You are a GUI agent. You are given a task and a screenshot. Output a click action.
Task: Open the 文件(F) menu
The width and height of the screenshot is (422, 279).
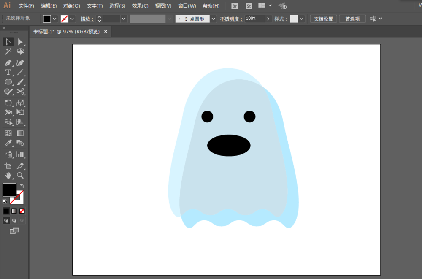coord(26,6)
